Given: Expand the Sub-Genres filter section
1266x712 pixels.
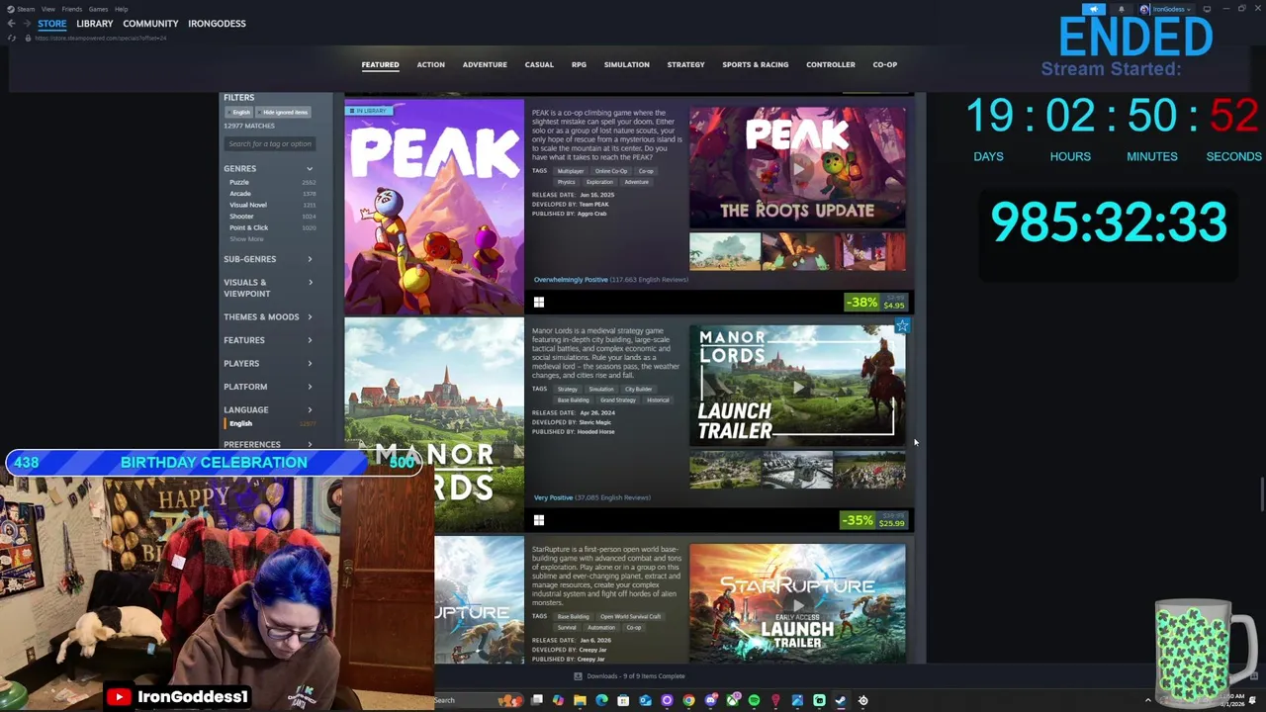Looking at the screenshot, I should point(268,259).
